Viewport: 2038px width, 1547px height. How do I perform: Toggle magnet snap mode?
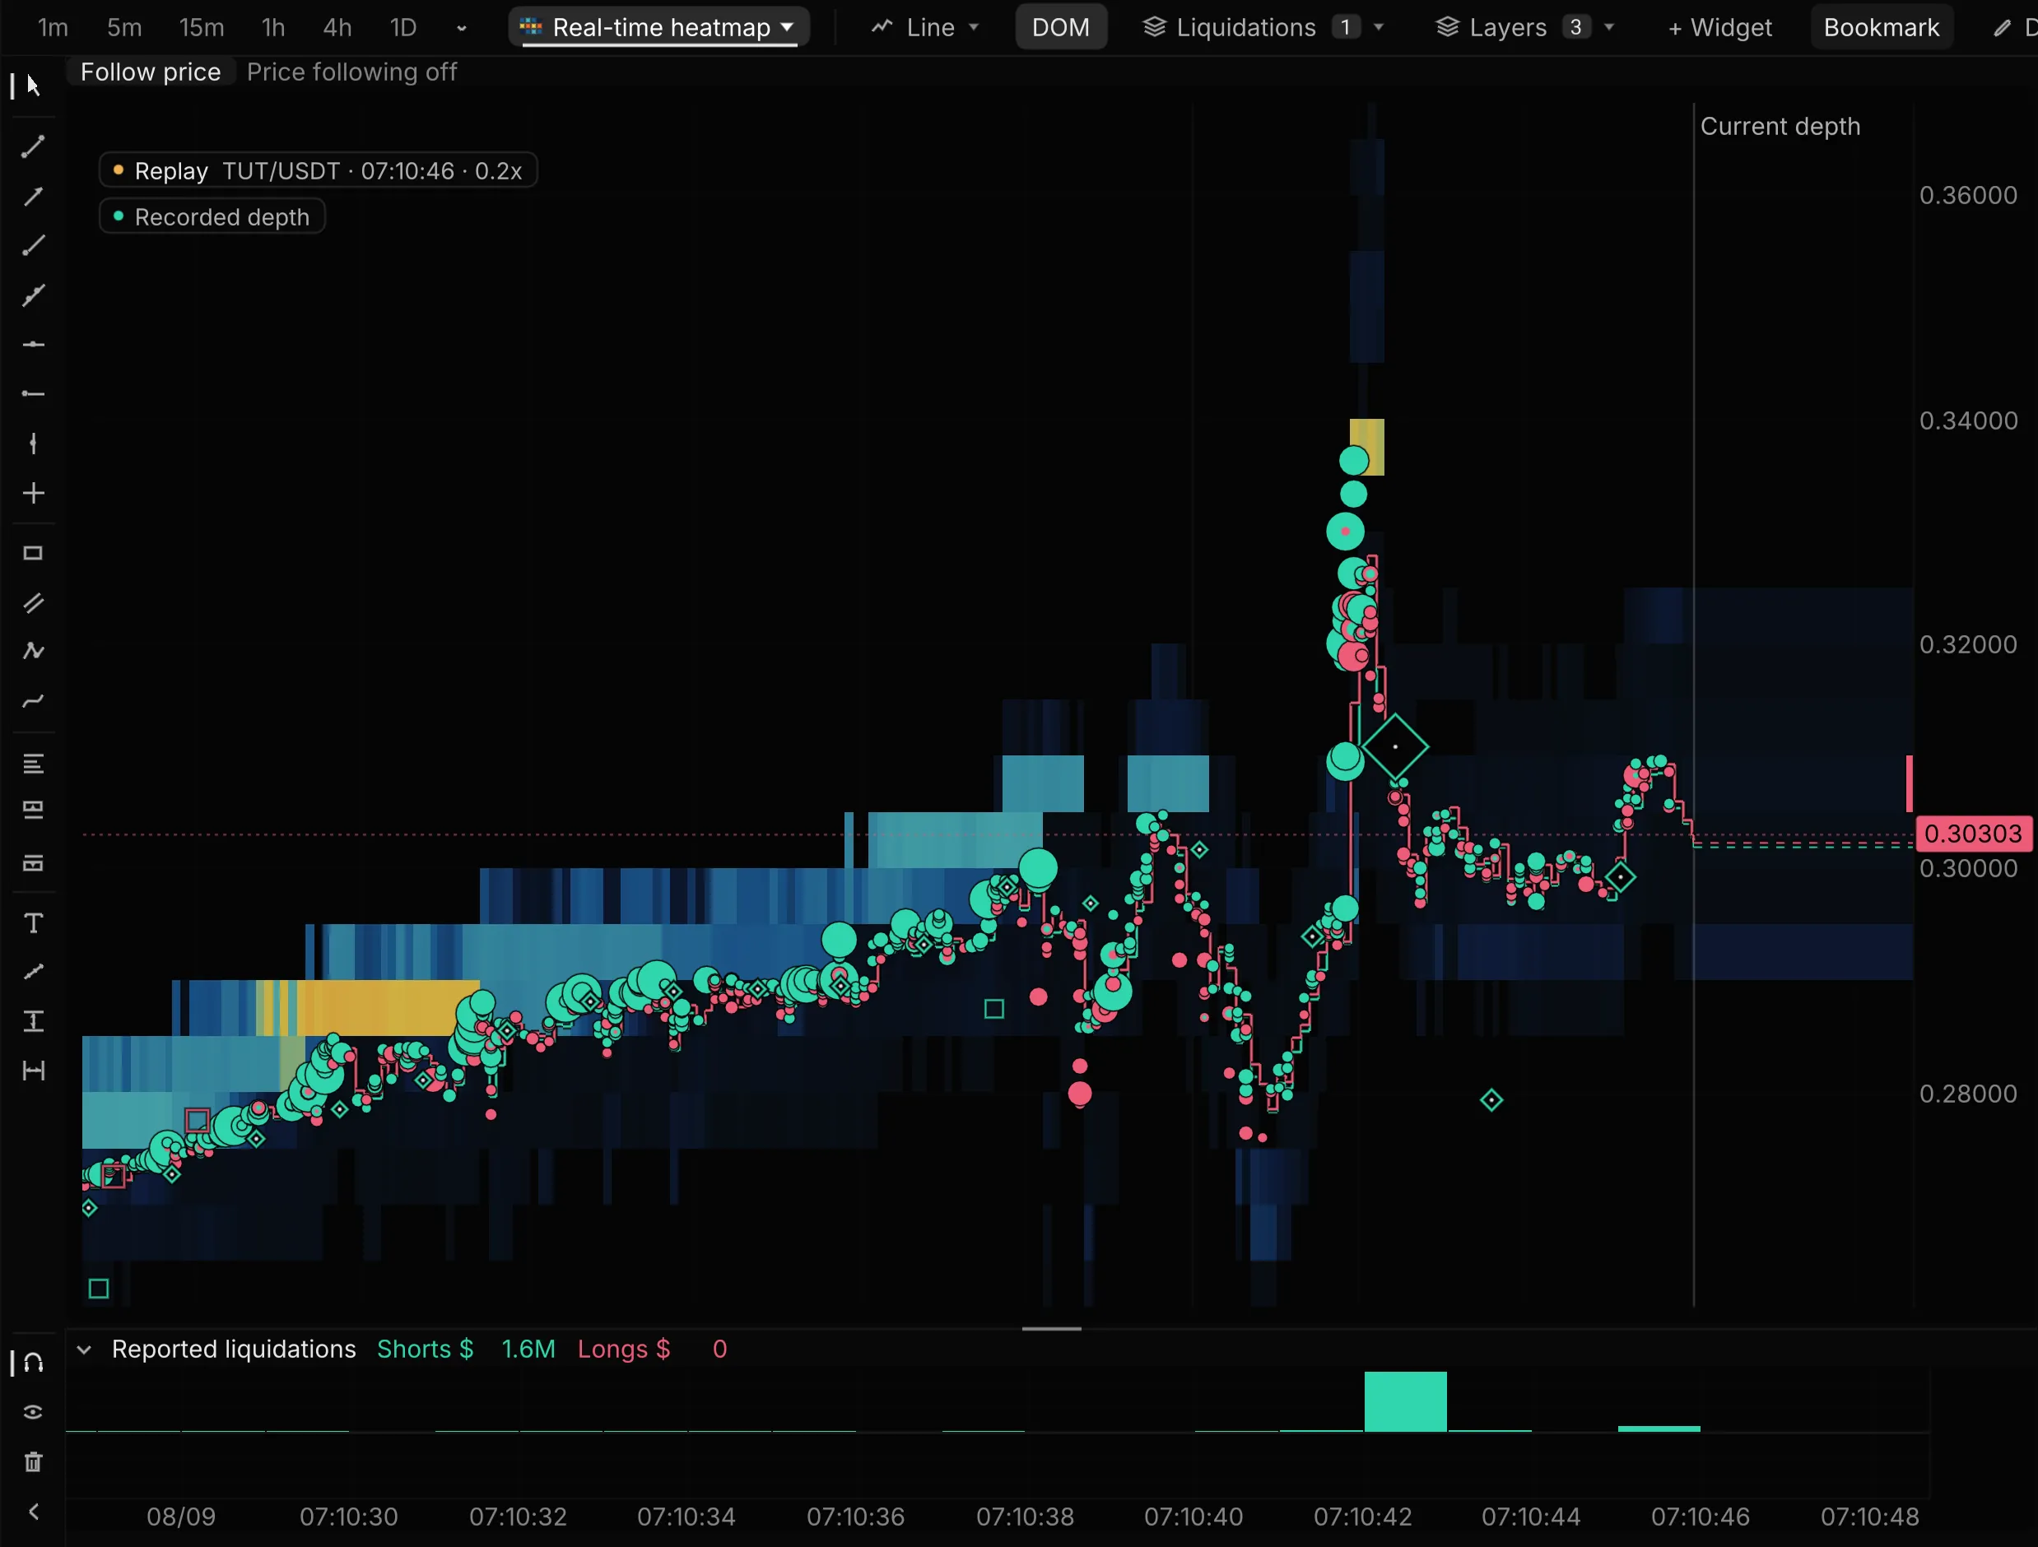pos(33,1362)
